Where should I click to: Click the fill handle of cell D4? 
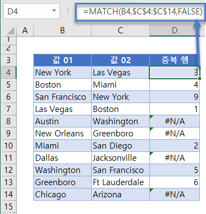(199, 79)
